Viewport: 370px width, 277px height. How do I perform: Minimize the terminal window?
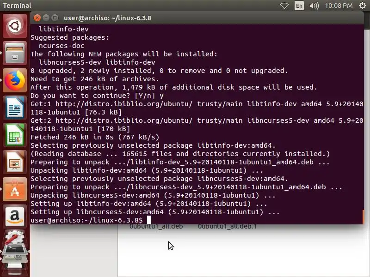[46, 18]
